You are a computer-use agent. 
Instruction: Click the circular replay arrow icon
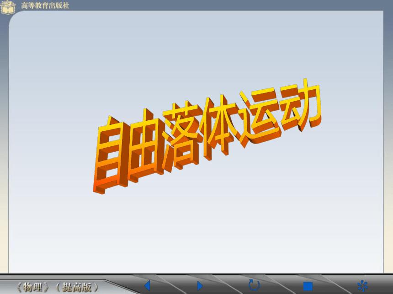(254, 285)
